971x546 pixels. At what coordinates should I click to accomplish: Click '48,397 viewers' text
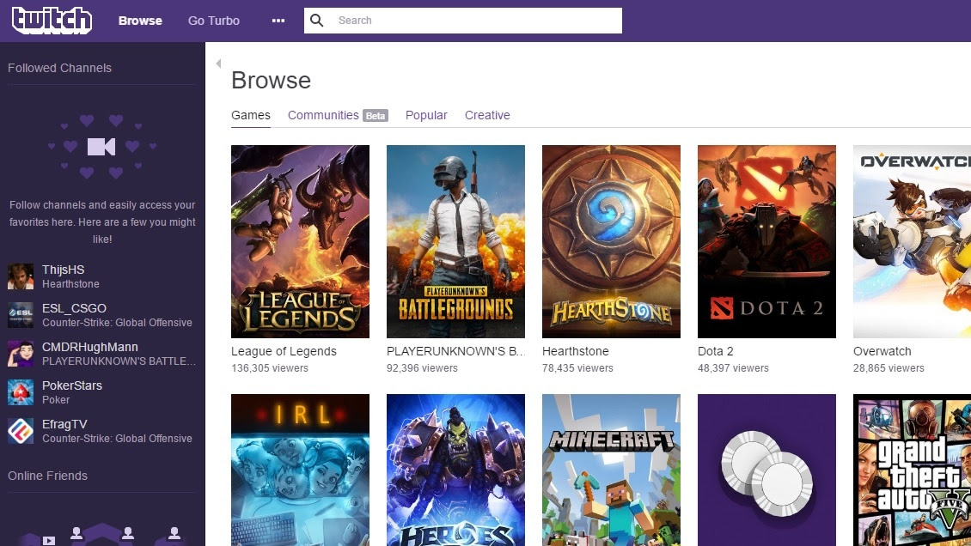pos(733,368)
